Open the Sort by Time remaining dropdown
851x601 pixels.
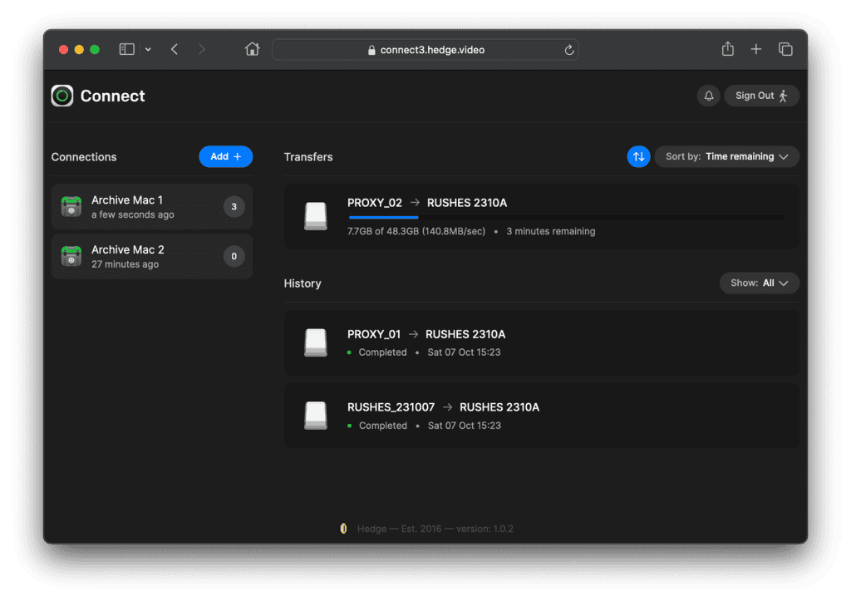point(727,156)
